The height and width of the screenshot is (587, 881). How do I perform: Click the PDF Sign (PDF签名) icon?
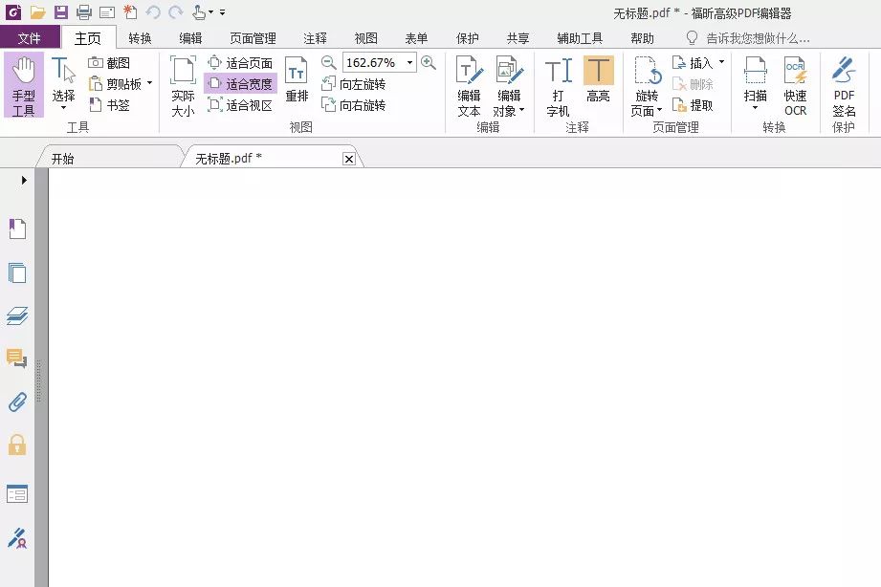pos(844,94)
